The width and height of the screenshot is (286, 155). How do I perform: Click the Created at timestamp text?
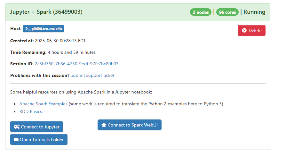60,41
